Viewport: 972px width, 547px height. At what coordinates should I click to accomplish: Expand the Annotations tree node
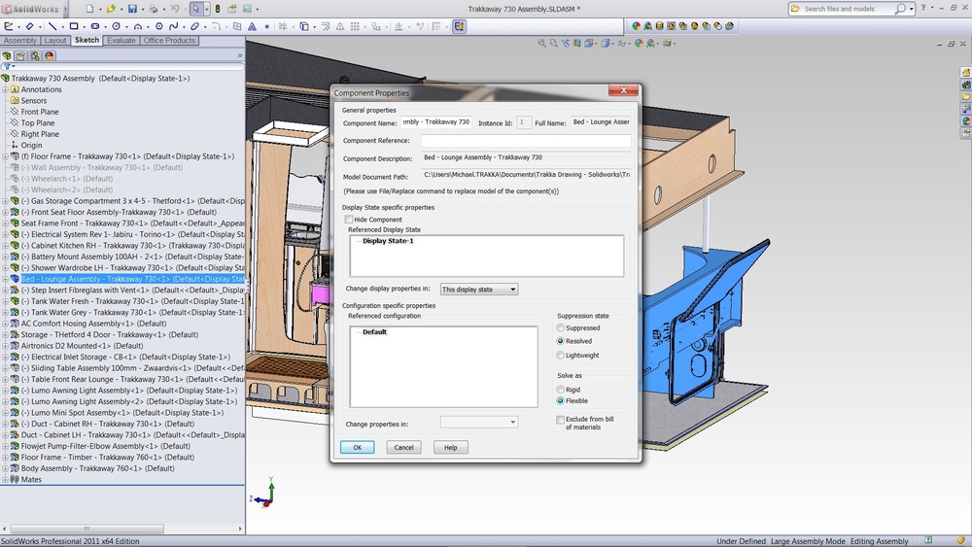(5, 89)
